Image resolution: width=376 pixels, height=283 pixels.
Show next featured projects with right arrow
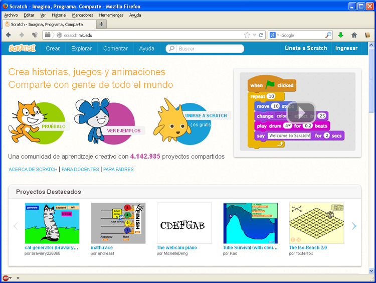pos(354,226)
